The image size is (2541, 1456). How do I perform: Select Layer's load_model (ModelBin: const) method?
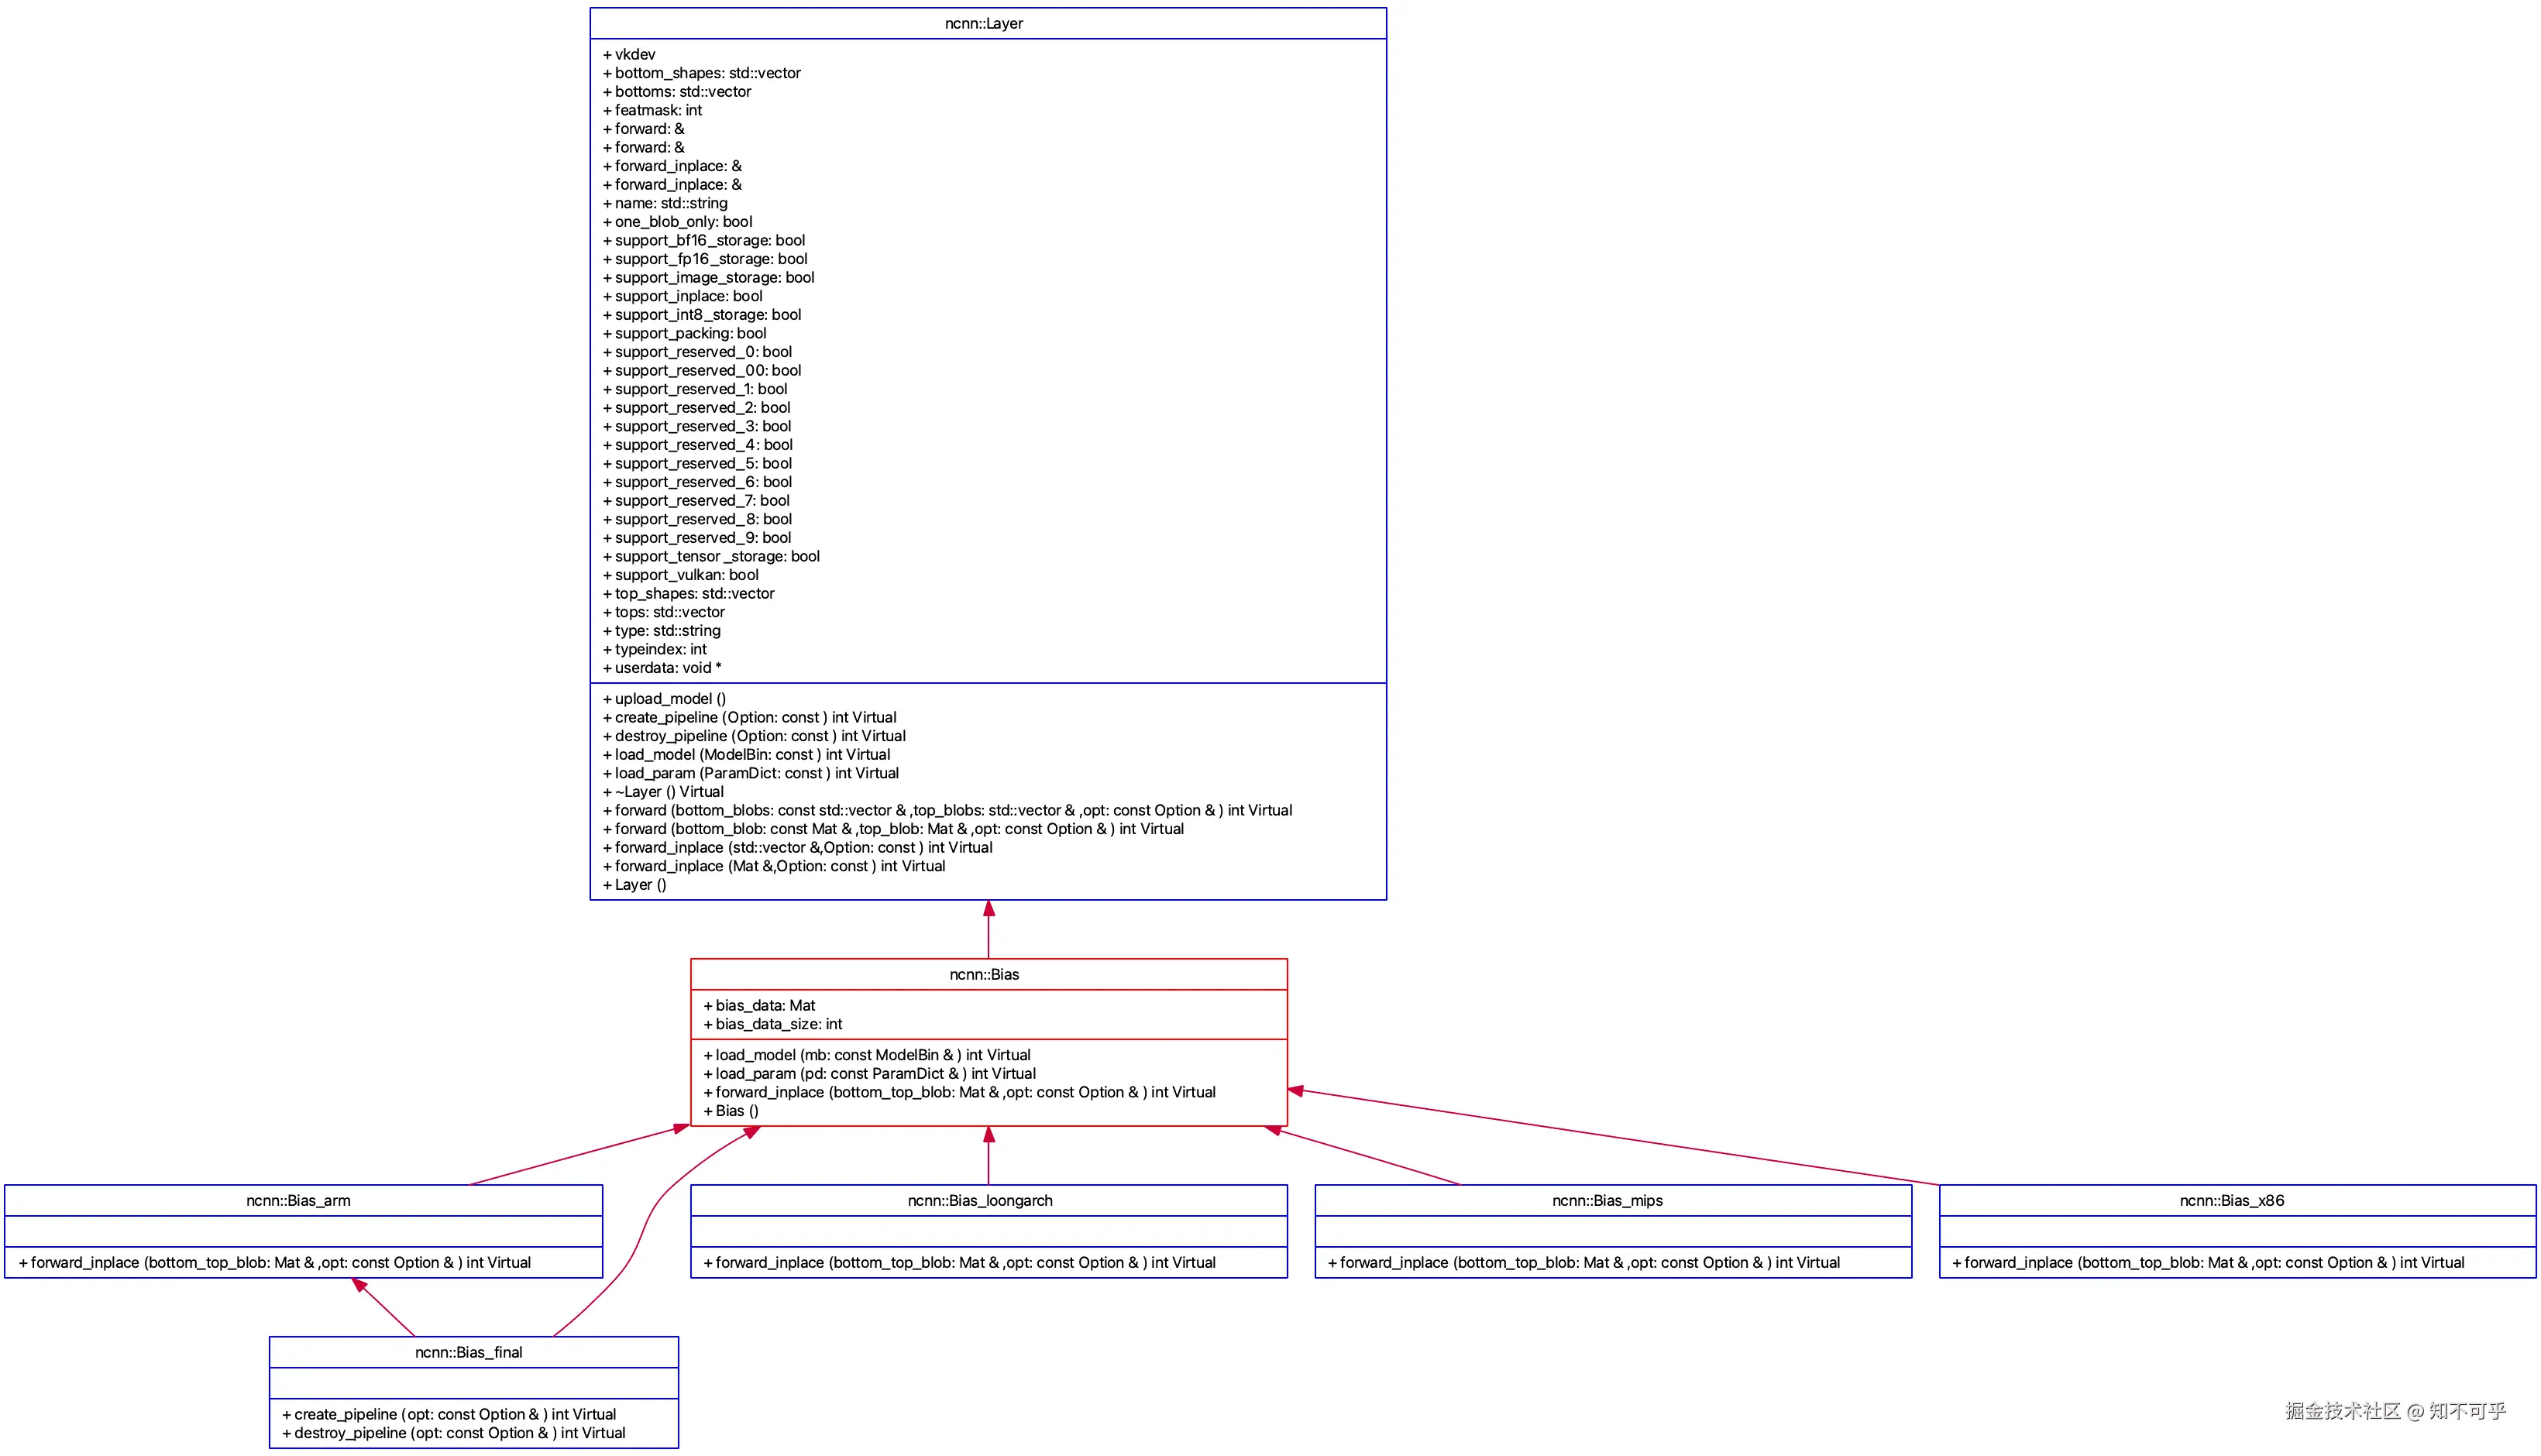746,755
